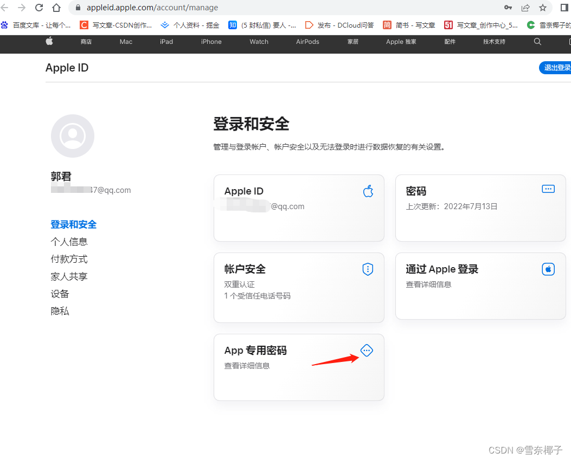Open search from the Apple navigation bar
571x460 pixels.
(x=537, y=42)
